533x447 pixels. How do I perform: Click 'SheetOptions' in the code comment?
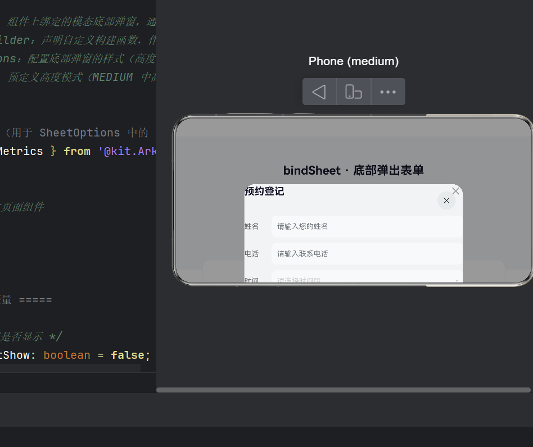point(80,133)
